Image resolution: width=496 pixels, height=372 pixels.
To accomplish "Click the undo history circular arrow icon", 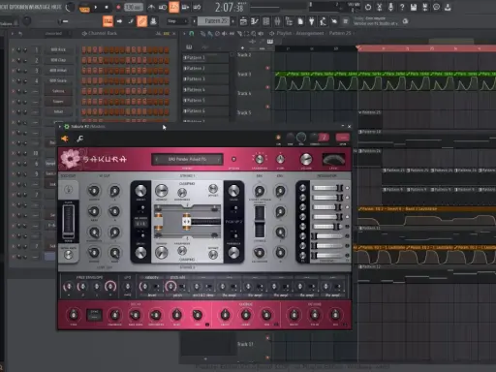I will [368, 7].
